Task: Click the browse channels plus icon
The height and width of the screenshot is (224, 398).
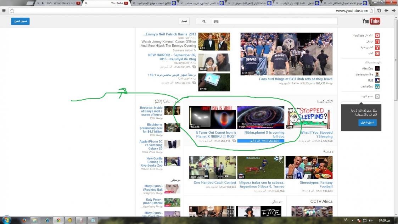Action: (377, 96)
